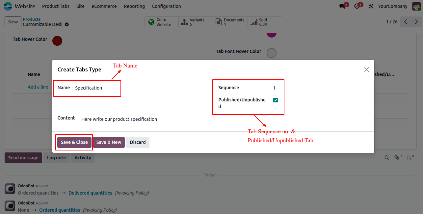423x214 pixels.
Task: Toggle the Published/Unpublished checkbox
Action: point(276,100)
